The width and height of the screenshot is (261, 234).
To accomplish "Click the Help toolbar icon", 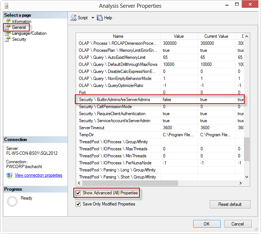I will point(100,18).
